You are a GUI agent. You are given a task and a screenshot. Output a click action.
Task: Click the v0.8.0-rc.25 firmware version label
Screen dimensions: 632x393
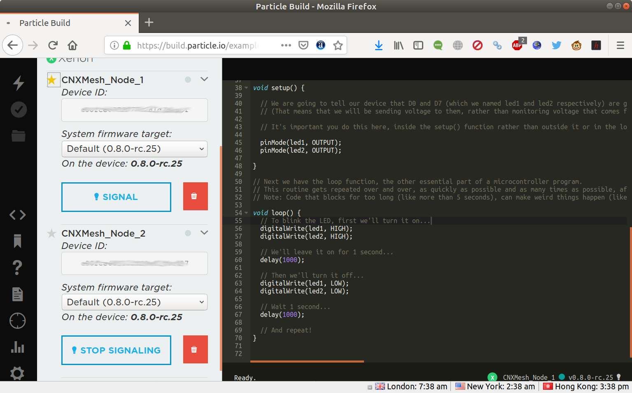(x=590, y=377)
